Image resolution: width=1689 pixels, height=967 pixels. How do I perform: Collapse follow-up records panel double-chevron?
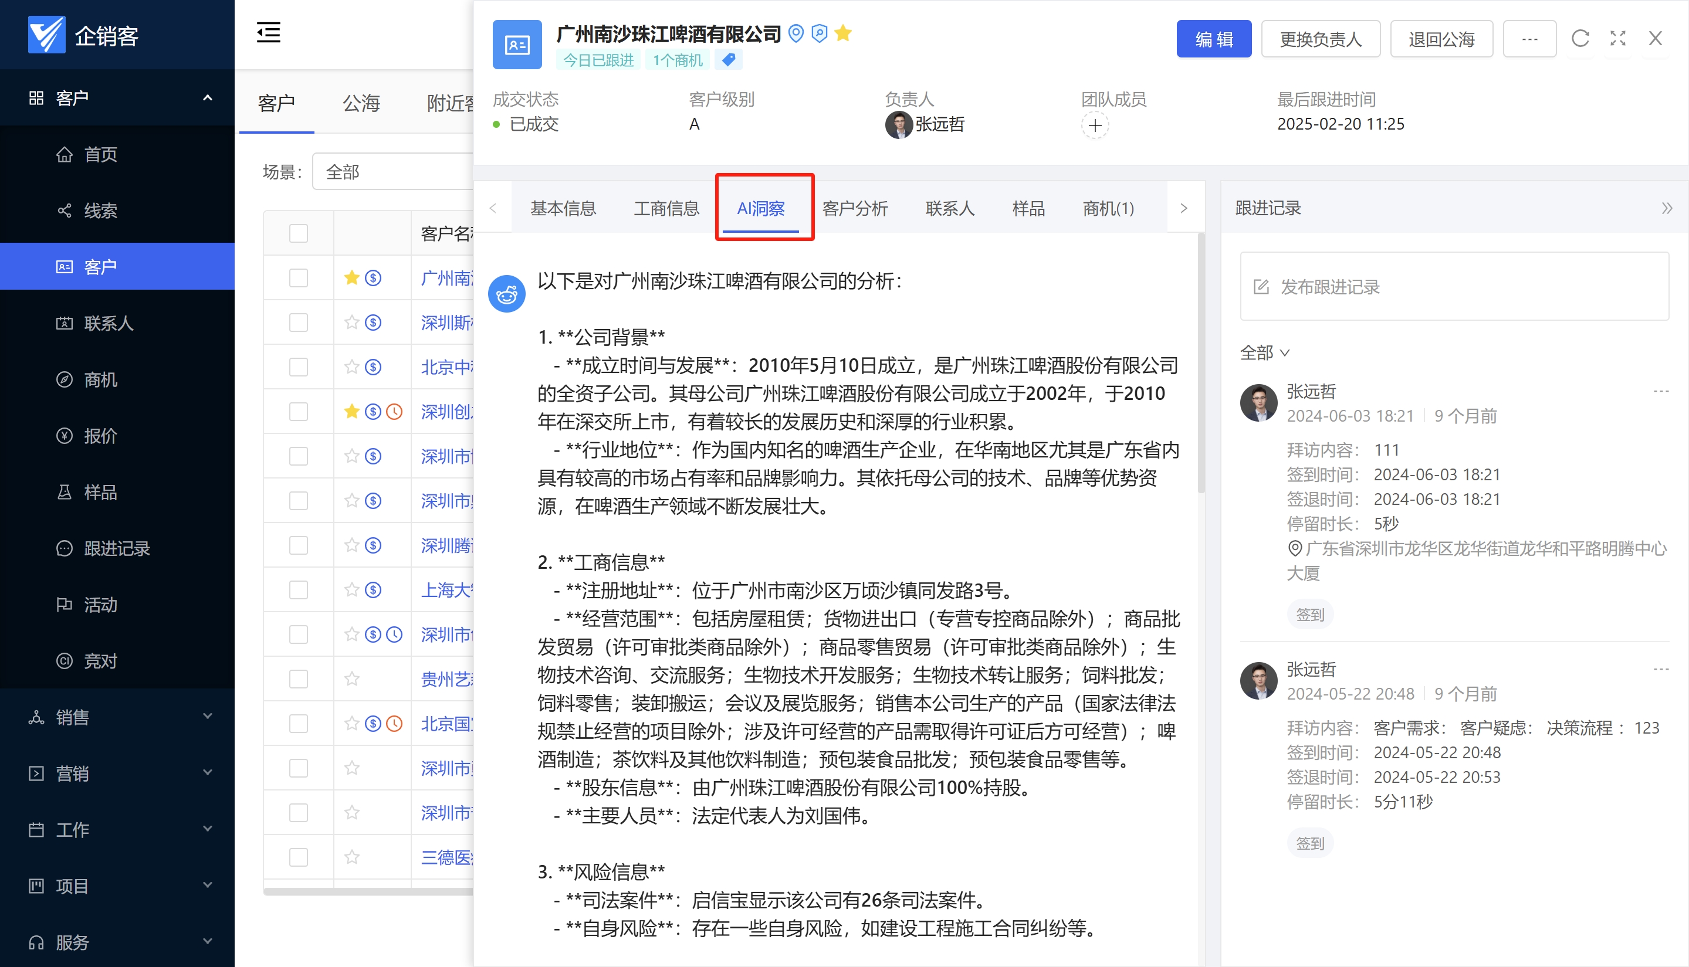1666,209
